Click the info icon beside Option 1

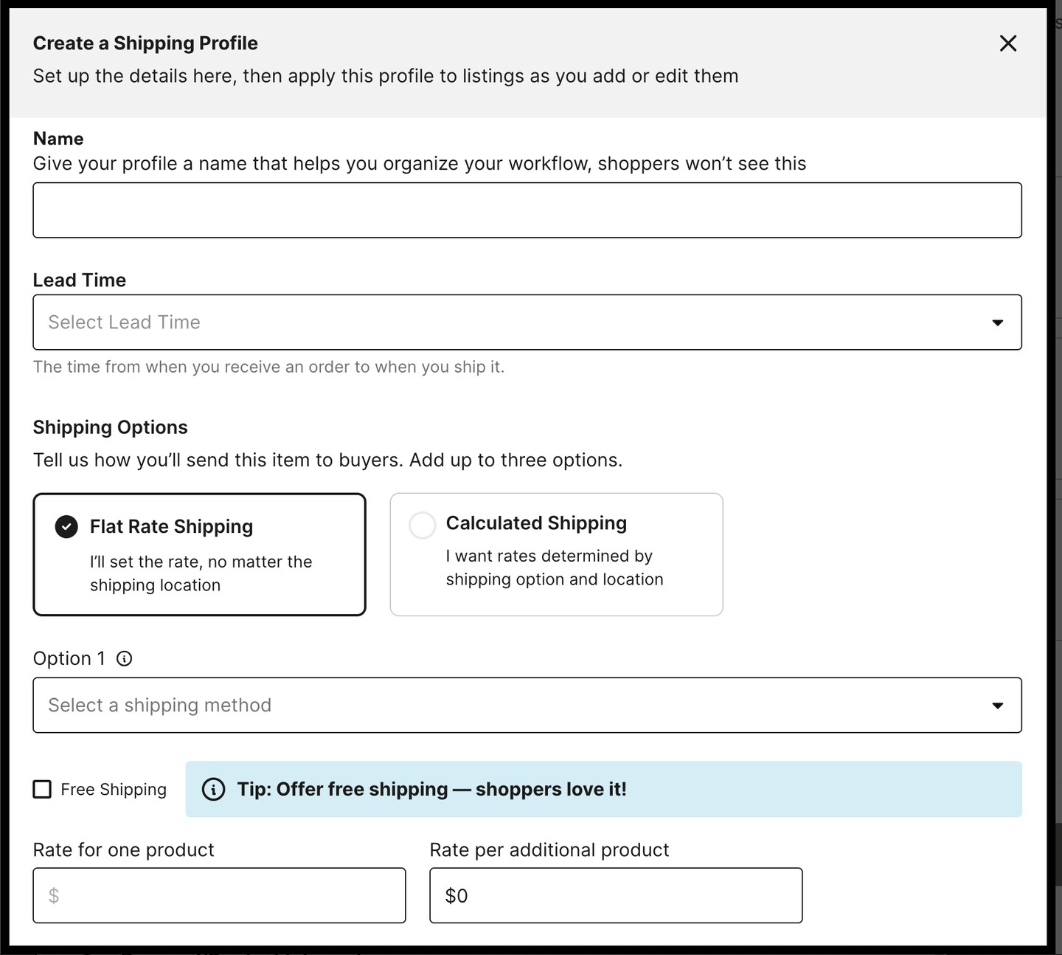(125, 658)
